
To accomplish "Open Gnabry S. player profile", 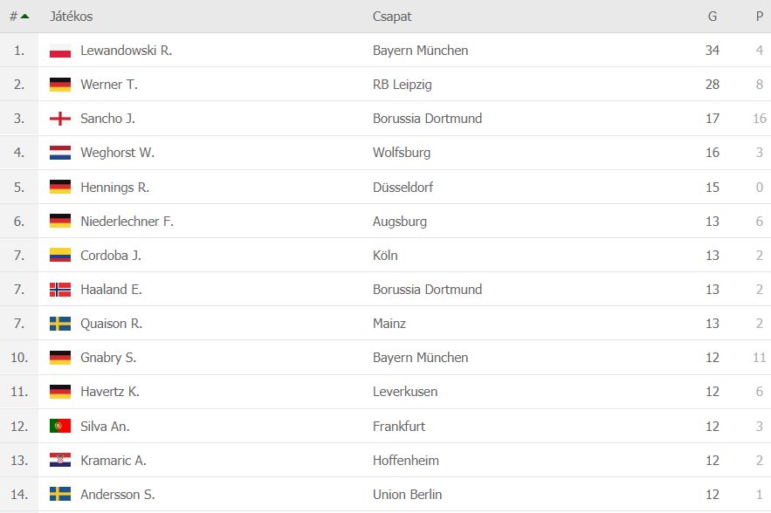I will (108, 357).
